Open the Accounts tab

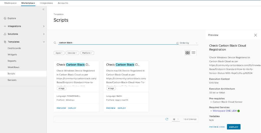click(63, 3)
